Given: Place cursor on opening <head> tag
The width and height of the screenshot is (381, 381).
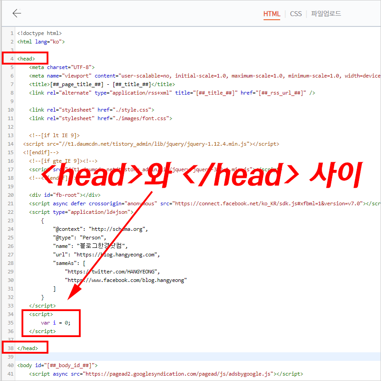Looking at the screenshot, I should click(26, 59).
